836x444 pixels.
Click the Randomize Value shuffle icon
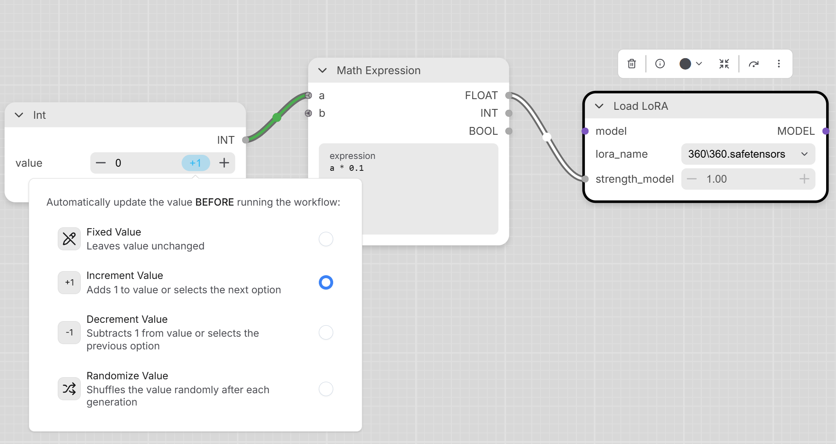point(69,389)
